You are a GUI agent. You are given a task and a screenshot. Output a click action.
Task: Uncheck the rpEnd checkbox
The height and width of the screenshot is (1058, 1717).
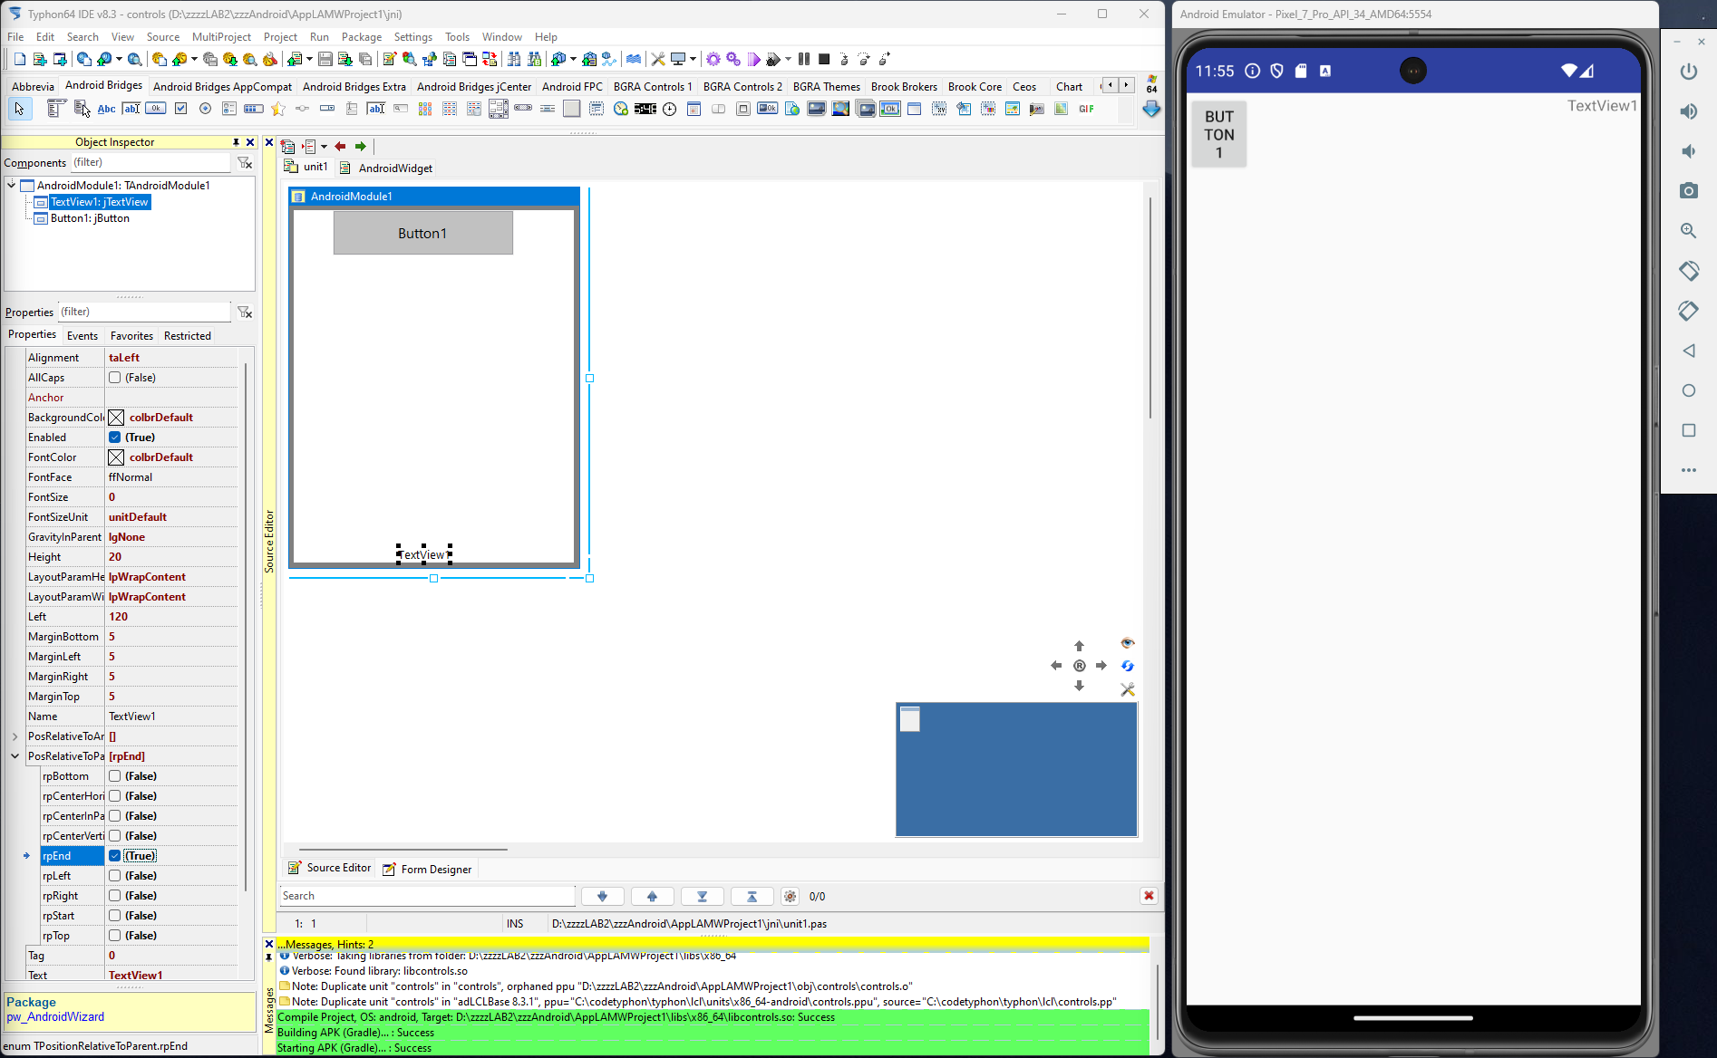tap(115, 856)
